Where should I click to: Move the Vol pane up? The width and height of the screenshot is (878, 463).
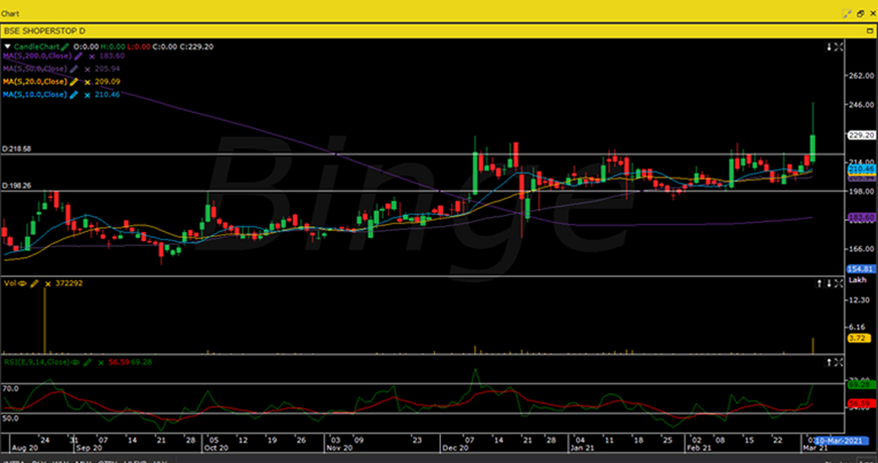pos(820,283)
